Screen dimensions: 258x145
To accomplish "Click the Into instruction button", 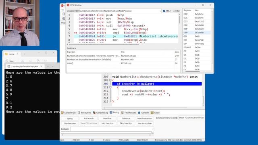I will 145,123.
